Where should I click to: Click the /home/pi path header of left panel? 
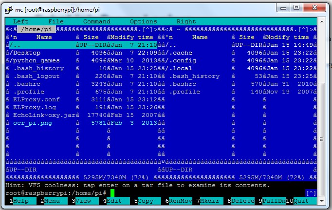[x=37, y=29]
